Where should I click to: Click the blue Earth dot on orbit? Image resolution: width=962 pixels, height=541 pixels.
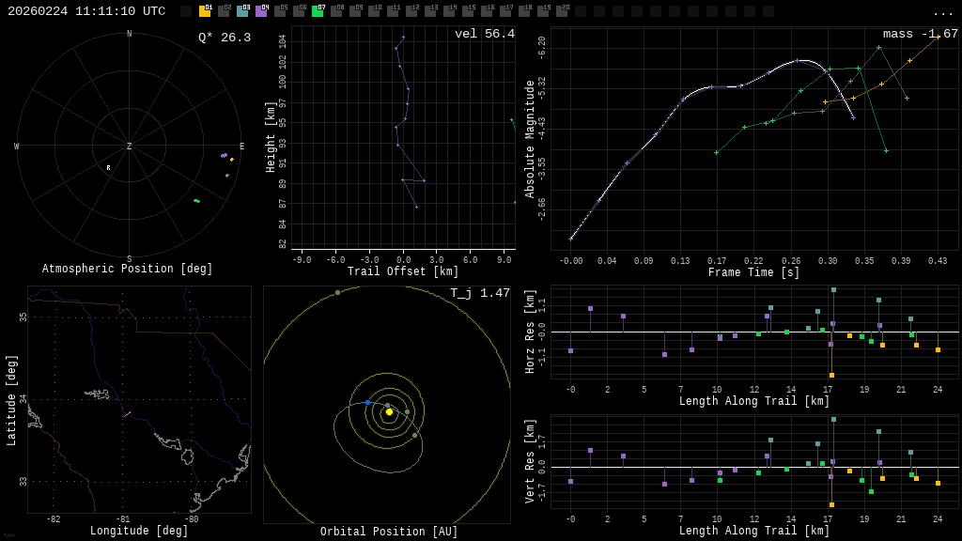[367, 402]
